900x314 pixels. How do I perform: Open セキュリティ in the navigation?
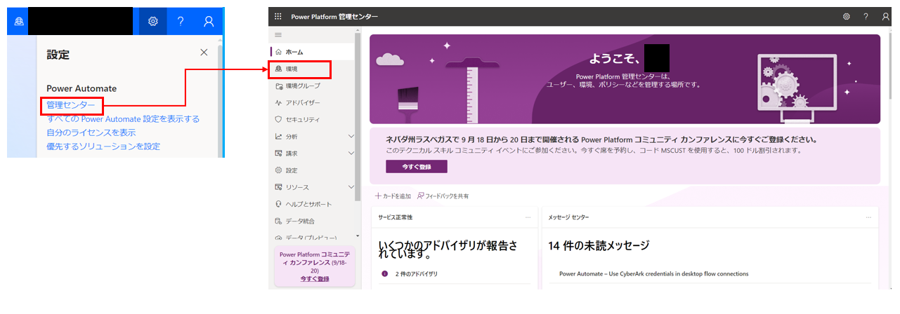(313, 119)
